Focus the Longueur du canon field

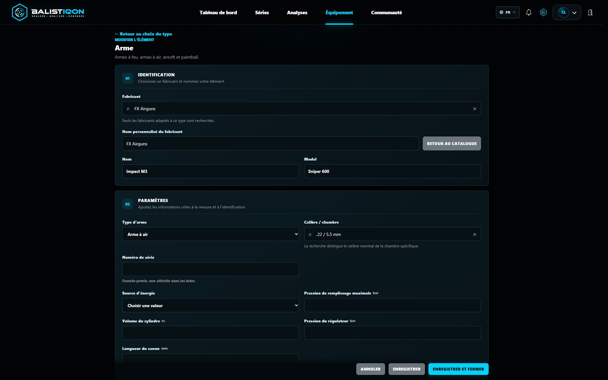coord(211,358)
